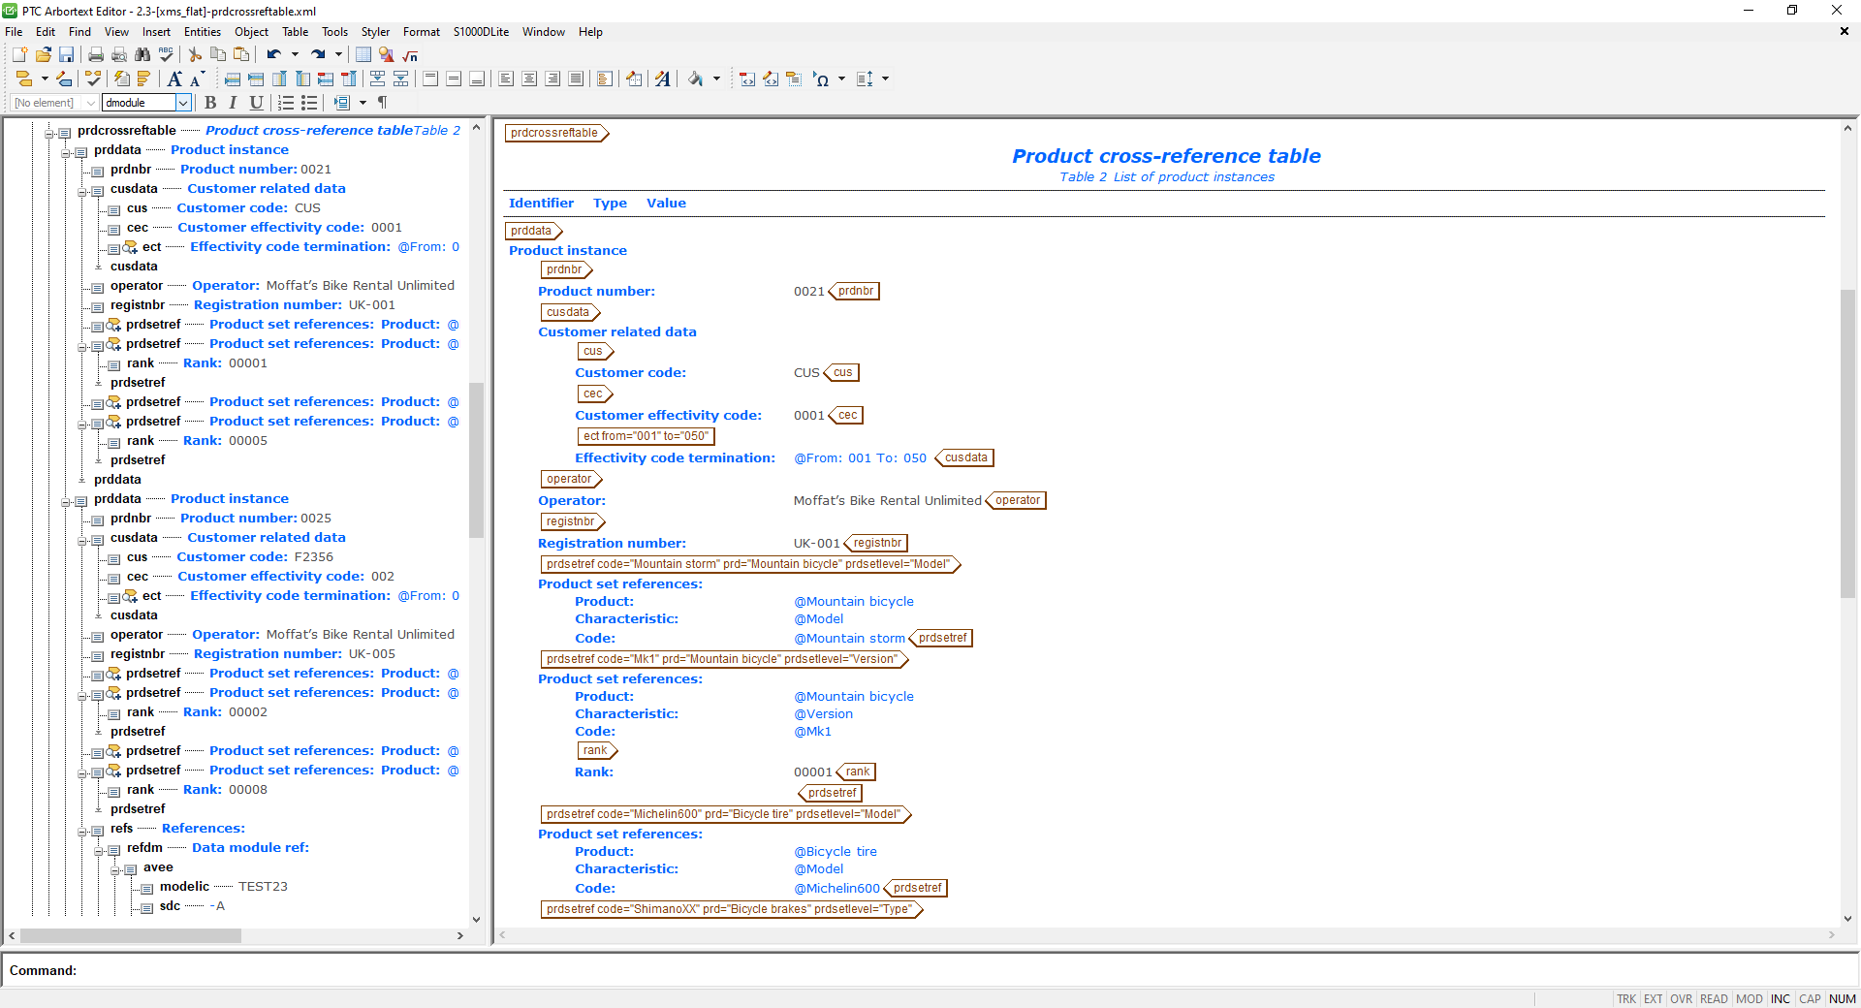Select the Spell Check toolbar icon
The image size is (1861, 1008).
point(165,54)
